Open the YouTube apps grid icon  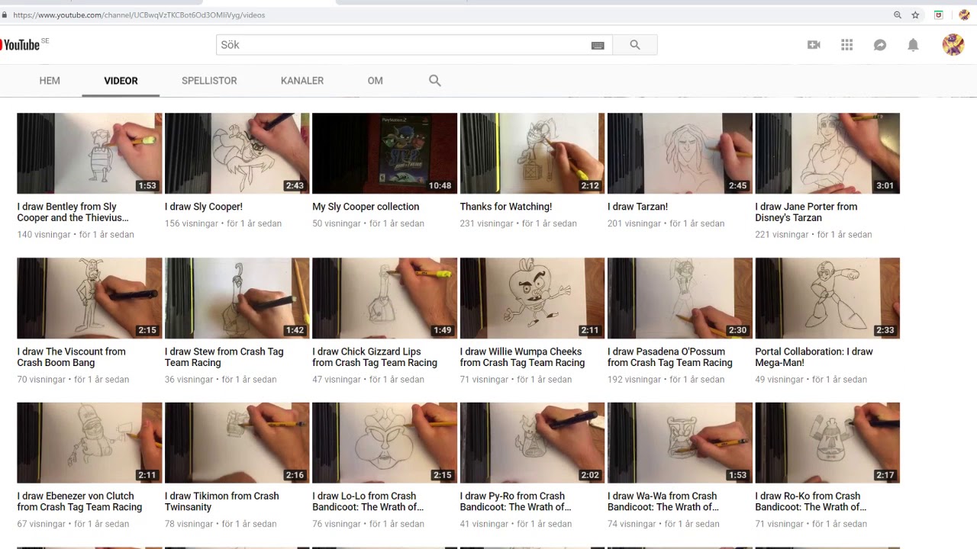coord(846,45)
